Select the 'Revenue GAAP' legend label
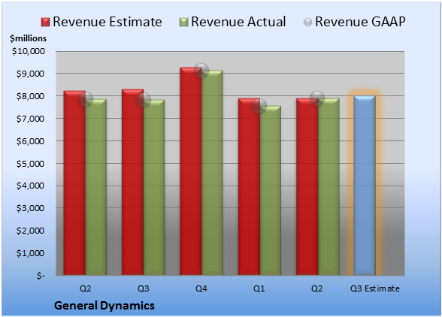The height and width of the screenshot is (317, 442). point(360,22)
